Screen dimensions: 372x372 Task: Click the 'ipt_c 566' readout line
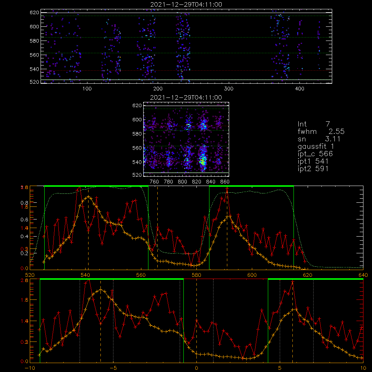pyautogui.click(x=315, y=154)
